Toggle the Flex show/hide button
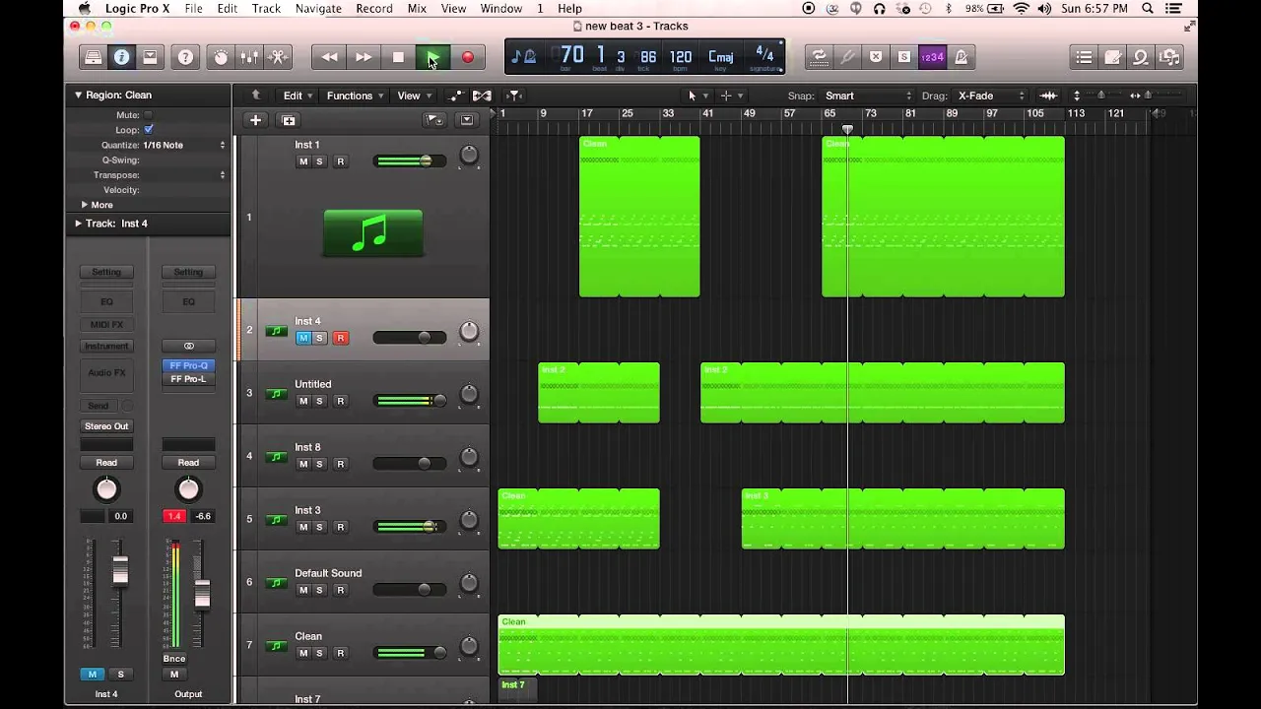Image resolution: width=1261 pixels, height=709 pixels. click(x=482, y=96)
